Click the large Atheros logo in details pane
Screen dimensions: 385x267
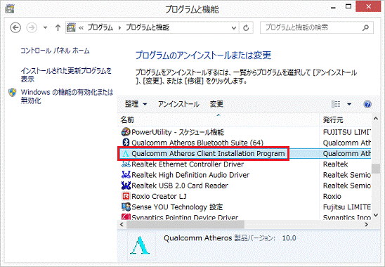140,245
